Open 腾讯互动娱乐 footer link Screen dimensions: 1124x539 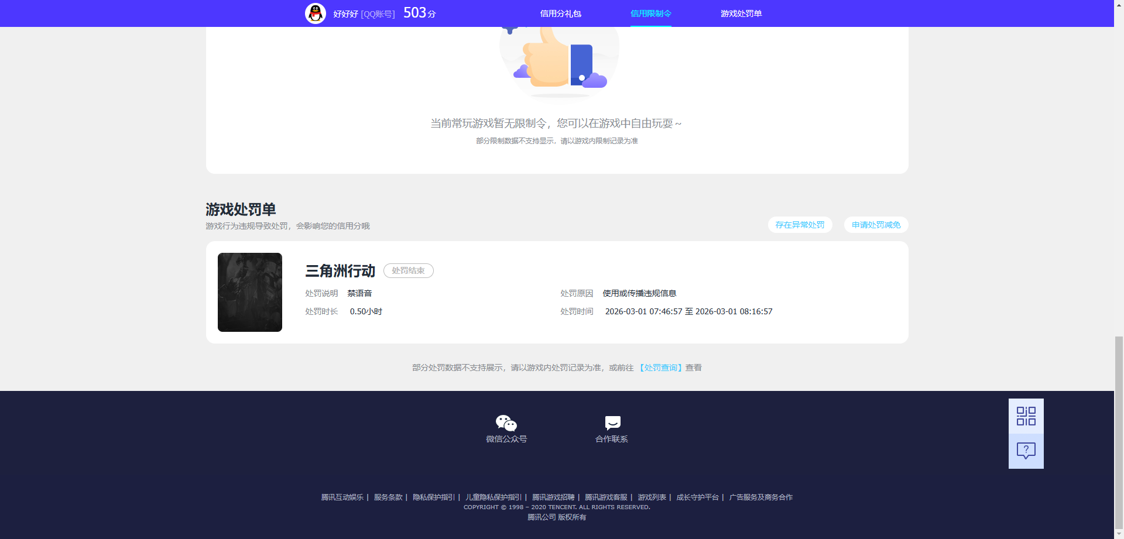click(342, 497)
